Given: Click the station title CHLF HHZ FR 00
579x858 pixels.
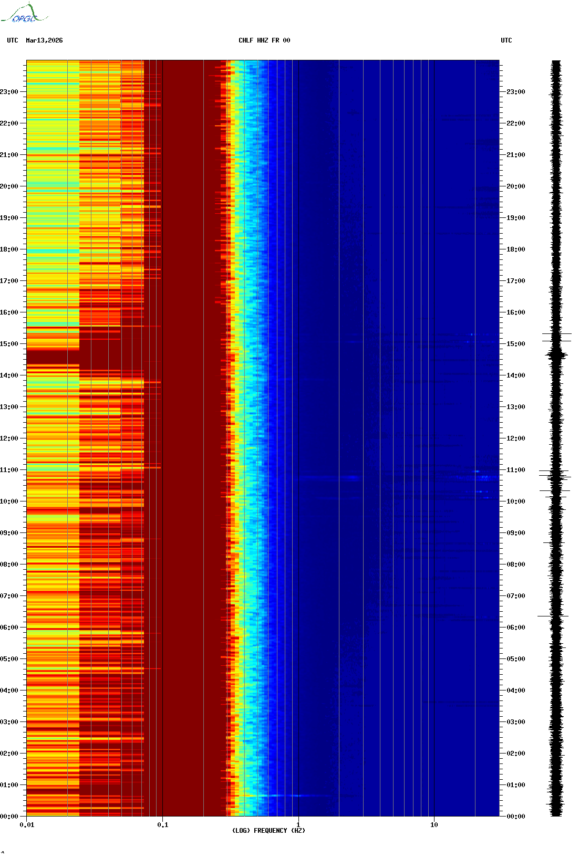Looking at the screenshot, I should 264,40.
